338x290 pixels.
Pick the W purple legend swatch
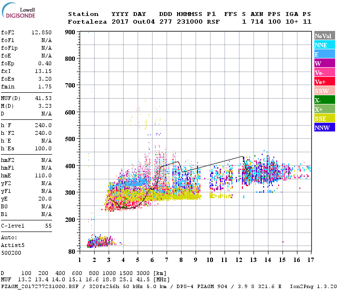point(324,63)
